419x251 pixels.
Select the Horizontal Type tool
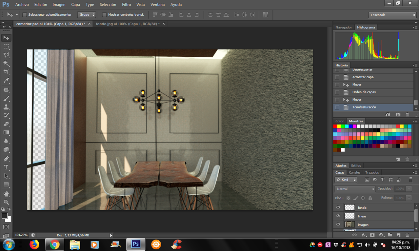tap(6, 167)
